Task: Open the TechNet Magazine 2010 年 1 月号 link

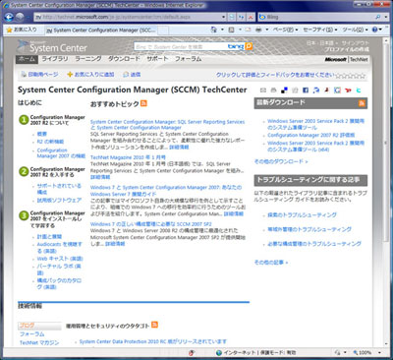Action: (128, 157)
